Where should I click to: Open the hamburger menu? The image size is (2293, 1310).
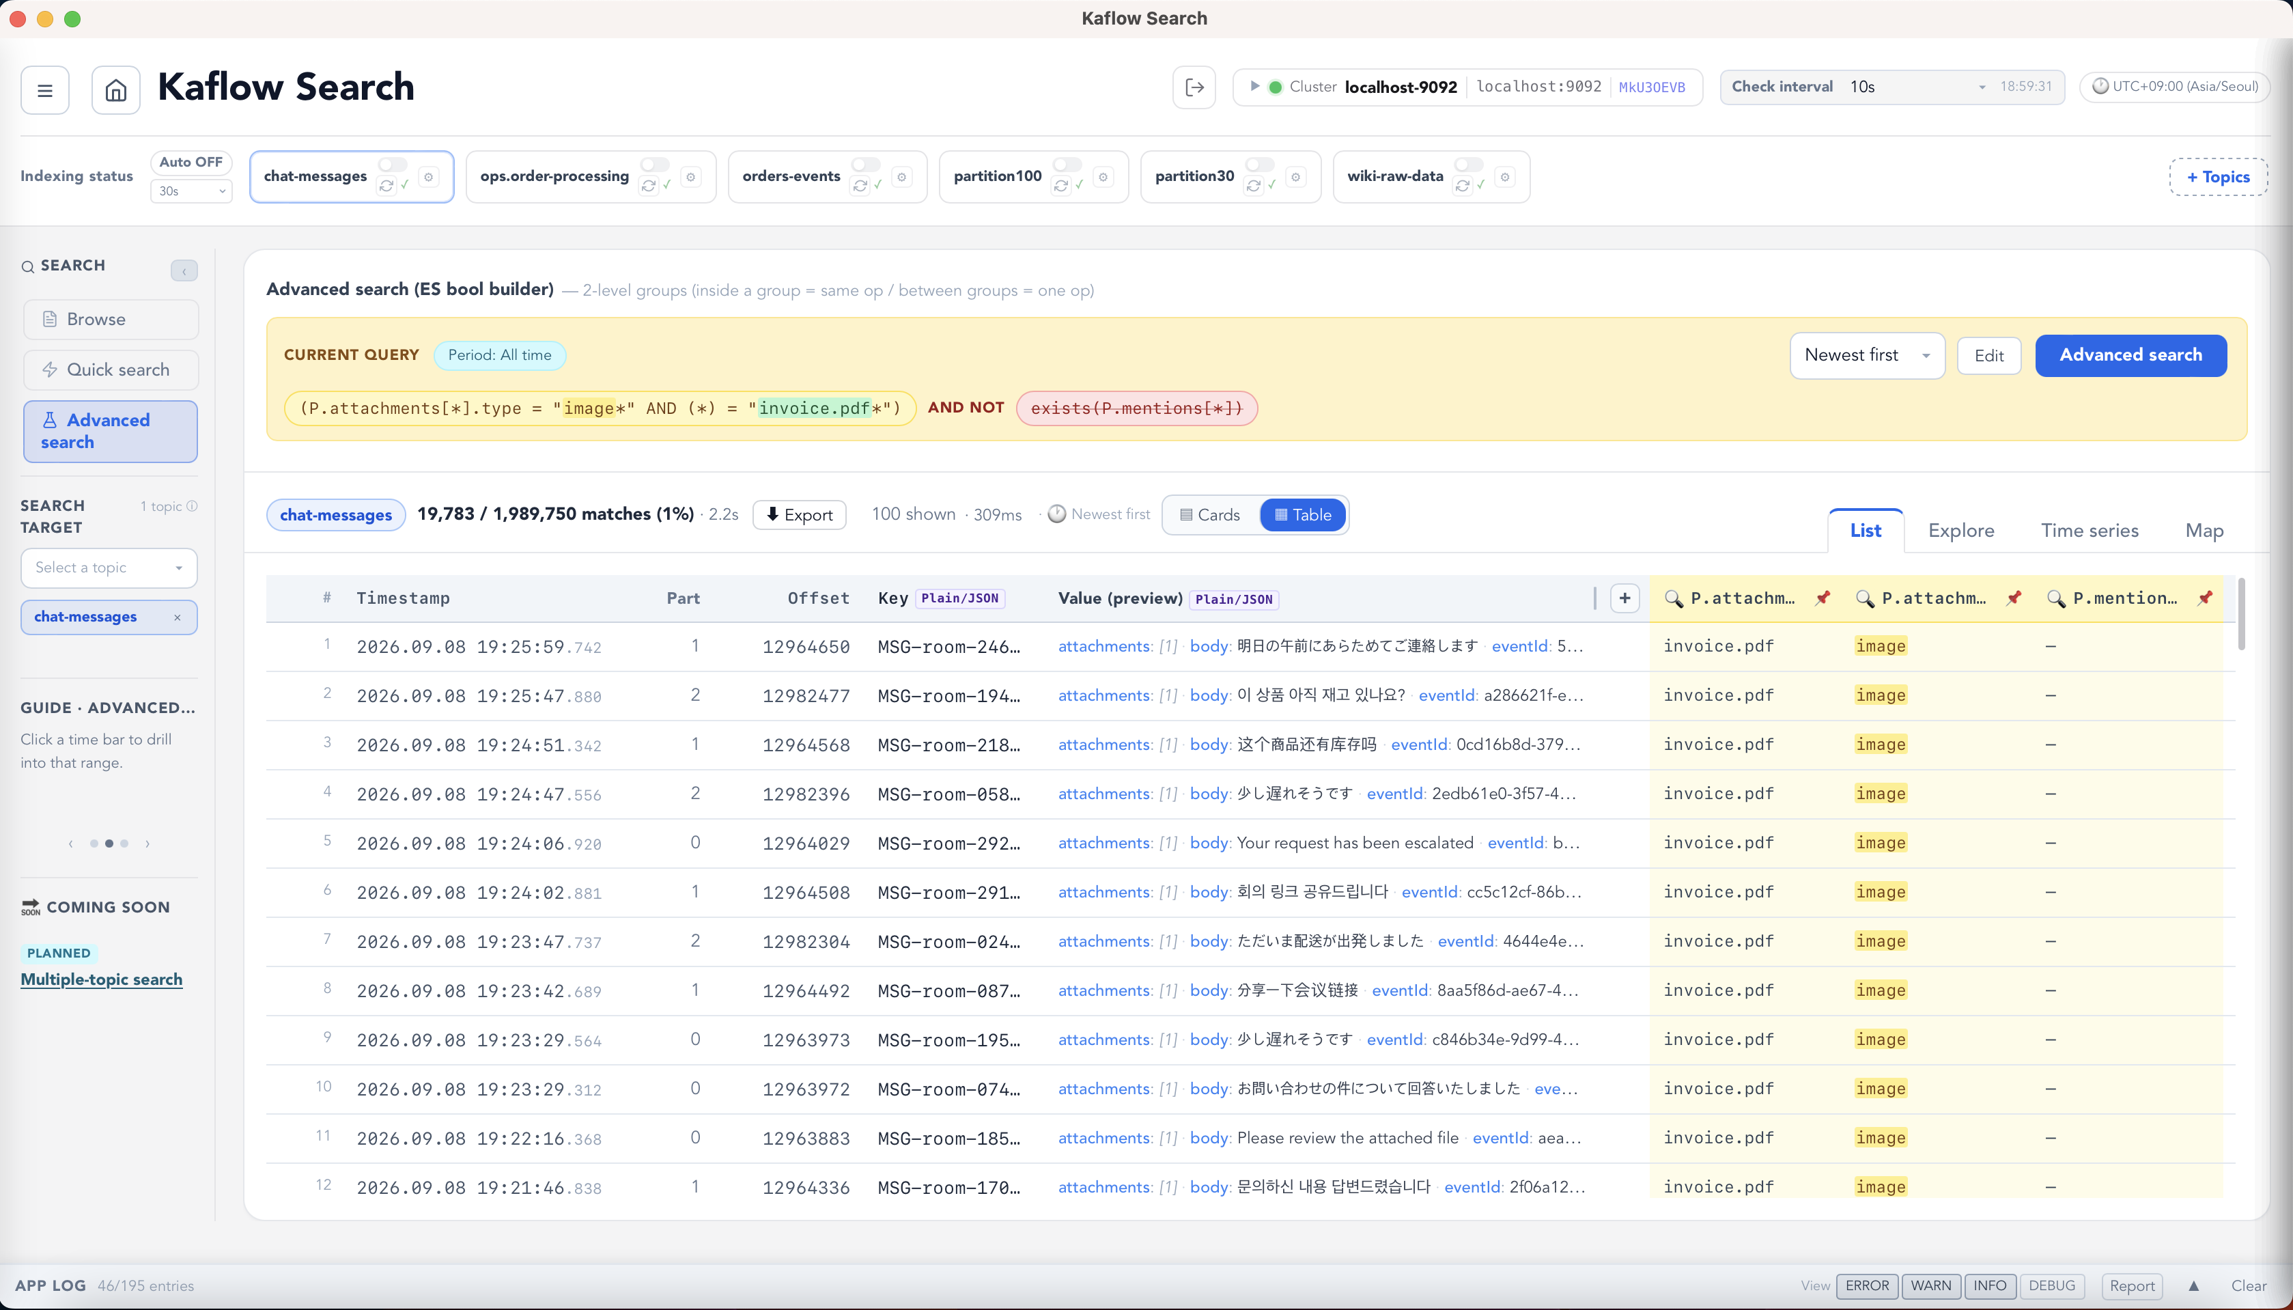(45, 90)
